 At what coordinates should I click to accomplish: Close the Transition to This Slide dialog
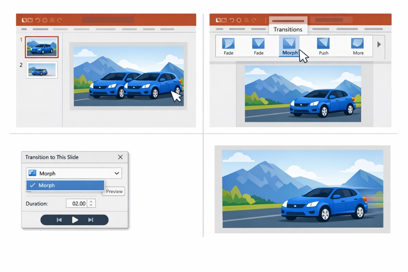pos(121,157)
